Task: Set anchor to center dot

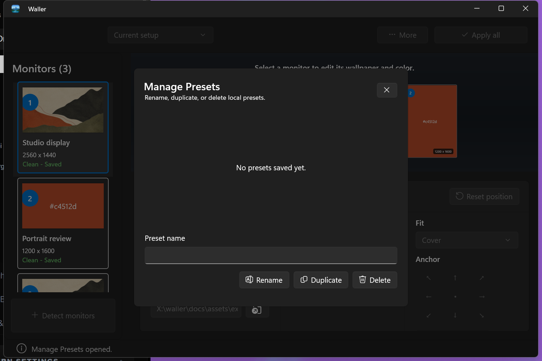Action: (455, 297)
